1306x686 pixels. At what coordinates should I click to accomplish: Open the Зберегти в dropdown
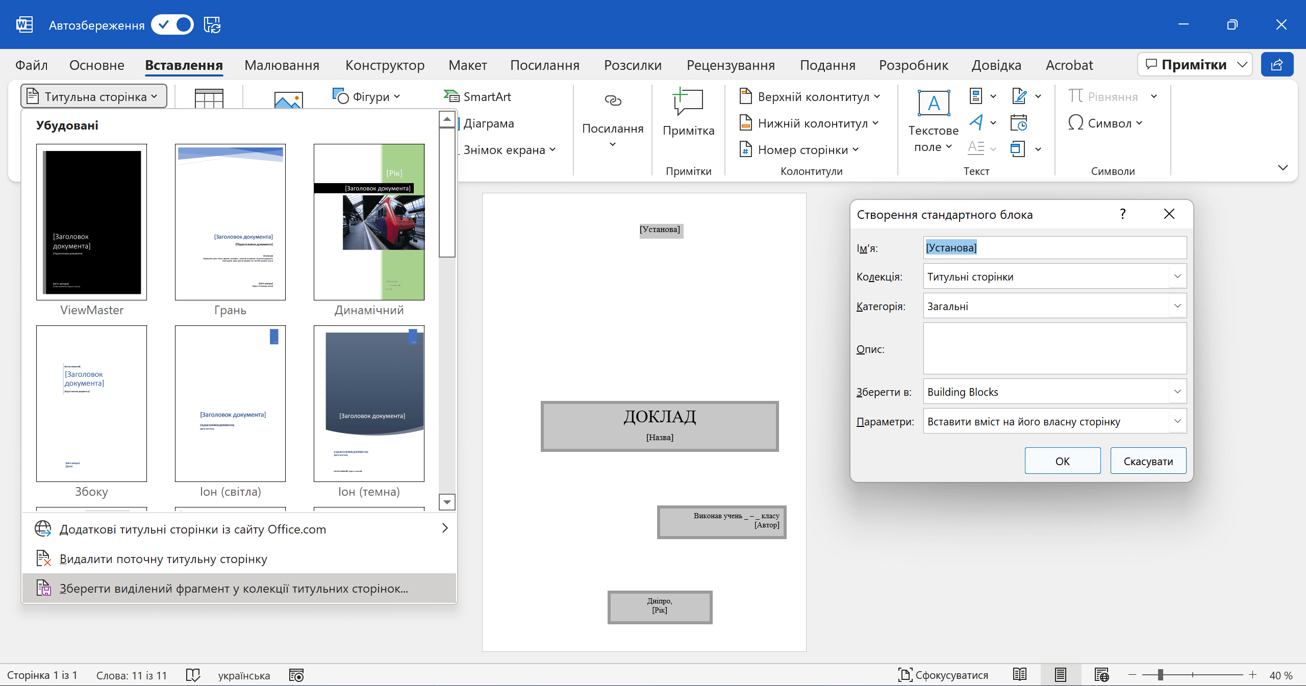pos(1177,392)
